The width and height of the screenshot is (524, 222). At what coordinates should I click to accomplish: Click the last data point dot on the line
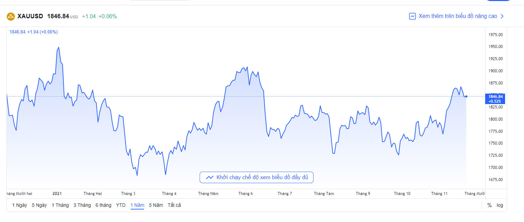click(466, 96)
